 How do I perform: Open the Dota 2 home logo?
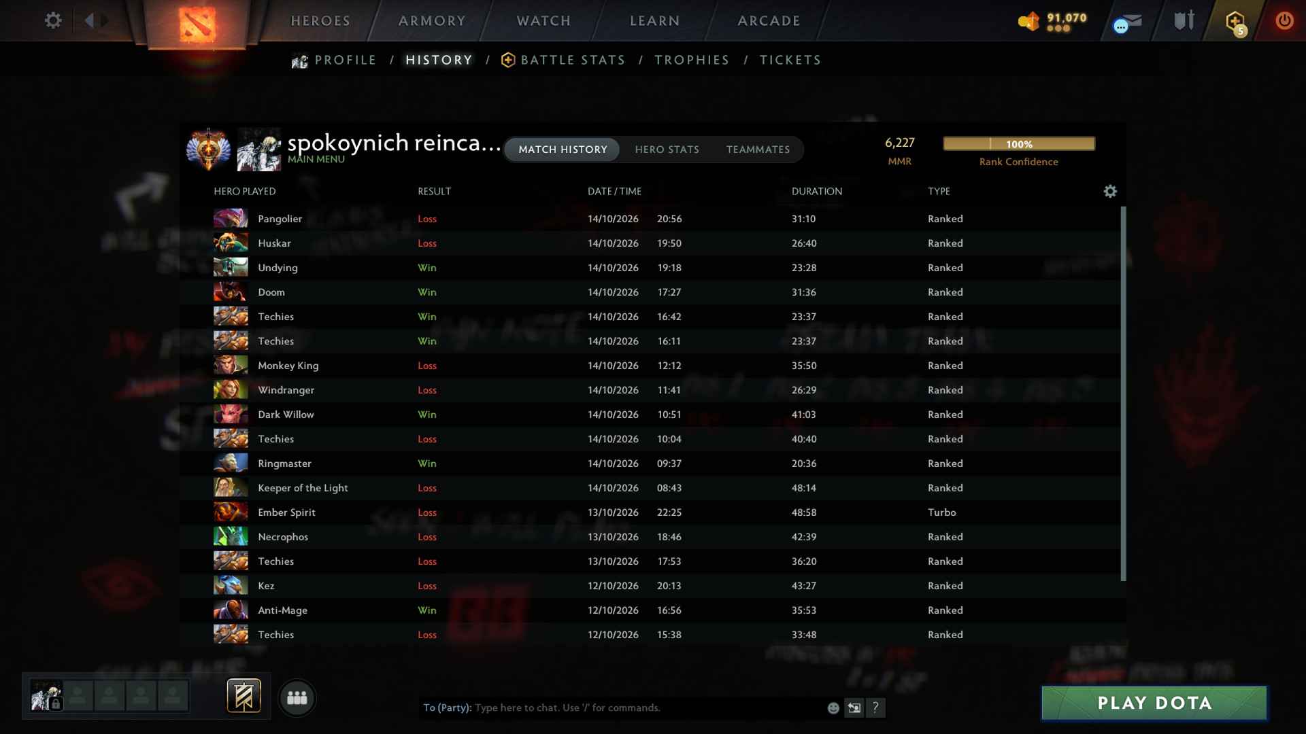pyautogui.click(x=197, y=24)
